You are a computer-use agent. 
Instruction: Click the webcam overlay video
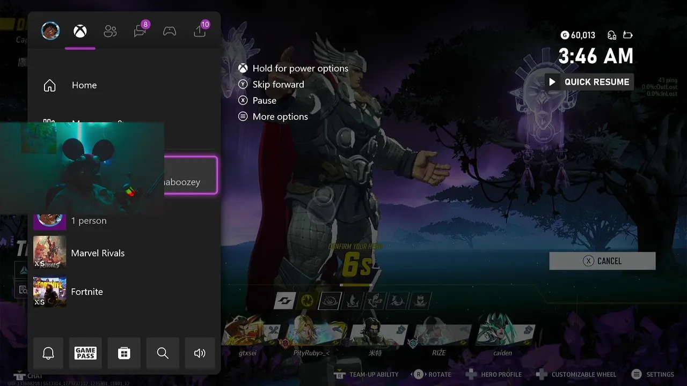click(82, 168)
